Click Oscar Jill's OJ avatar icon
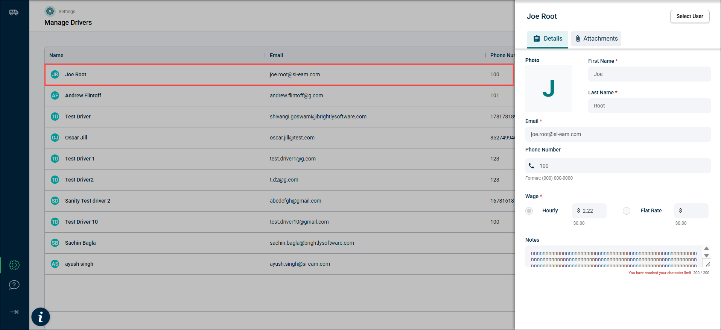721x330 pixels. [x=55, y=138]
